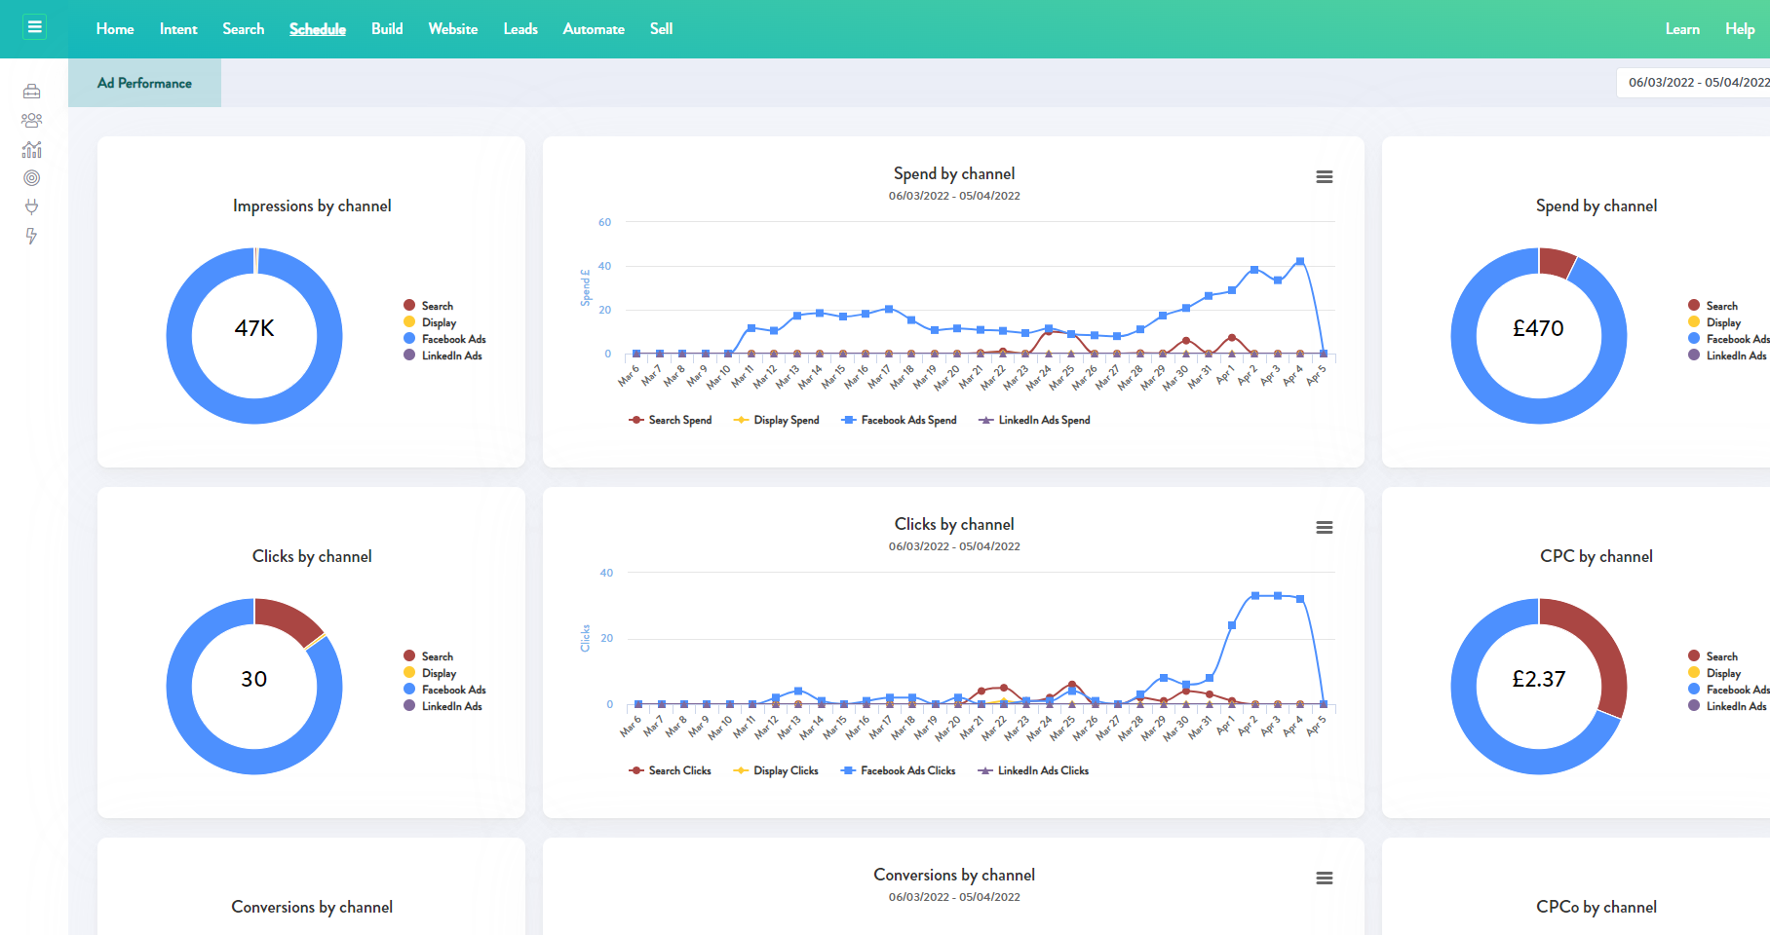Open Conversions by channel chart options menu
1770x935 pixels.
1324,879
